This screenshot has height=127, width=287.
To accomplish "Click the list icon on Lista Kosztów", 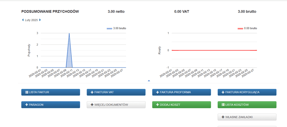I will click(x=223, y=105).
